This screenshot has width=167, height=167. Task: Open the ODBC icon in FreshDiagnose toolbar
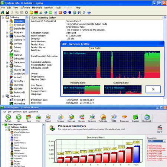click(x=114, y=118)
